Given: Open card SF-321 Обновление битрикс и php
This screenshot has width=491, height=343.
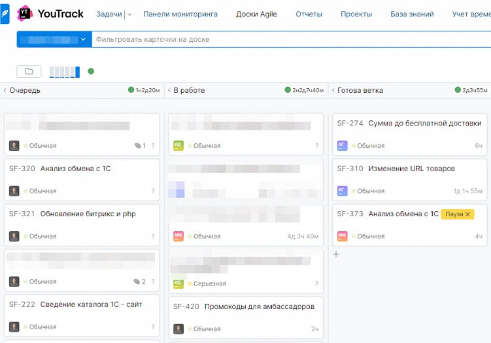Looking at the screenshot, I should point(82,225).
